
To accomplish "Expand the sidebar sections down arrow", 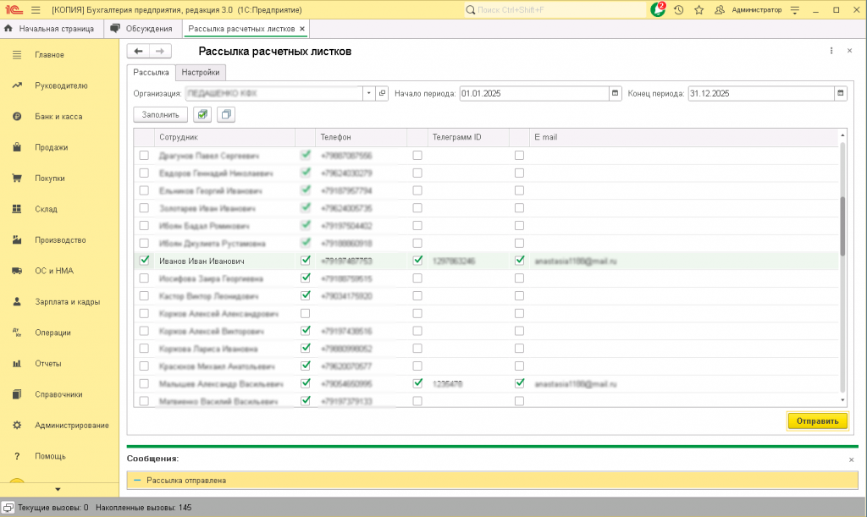I will [58, 489].
